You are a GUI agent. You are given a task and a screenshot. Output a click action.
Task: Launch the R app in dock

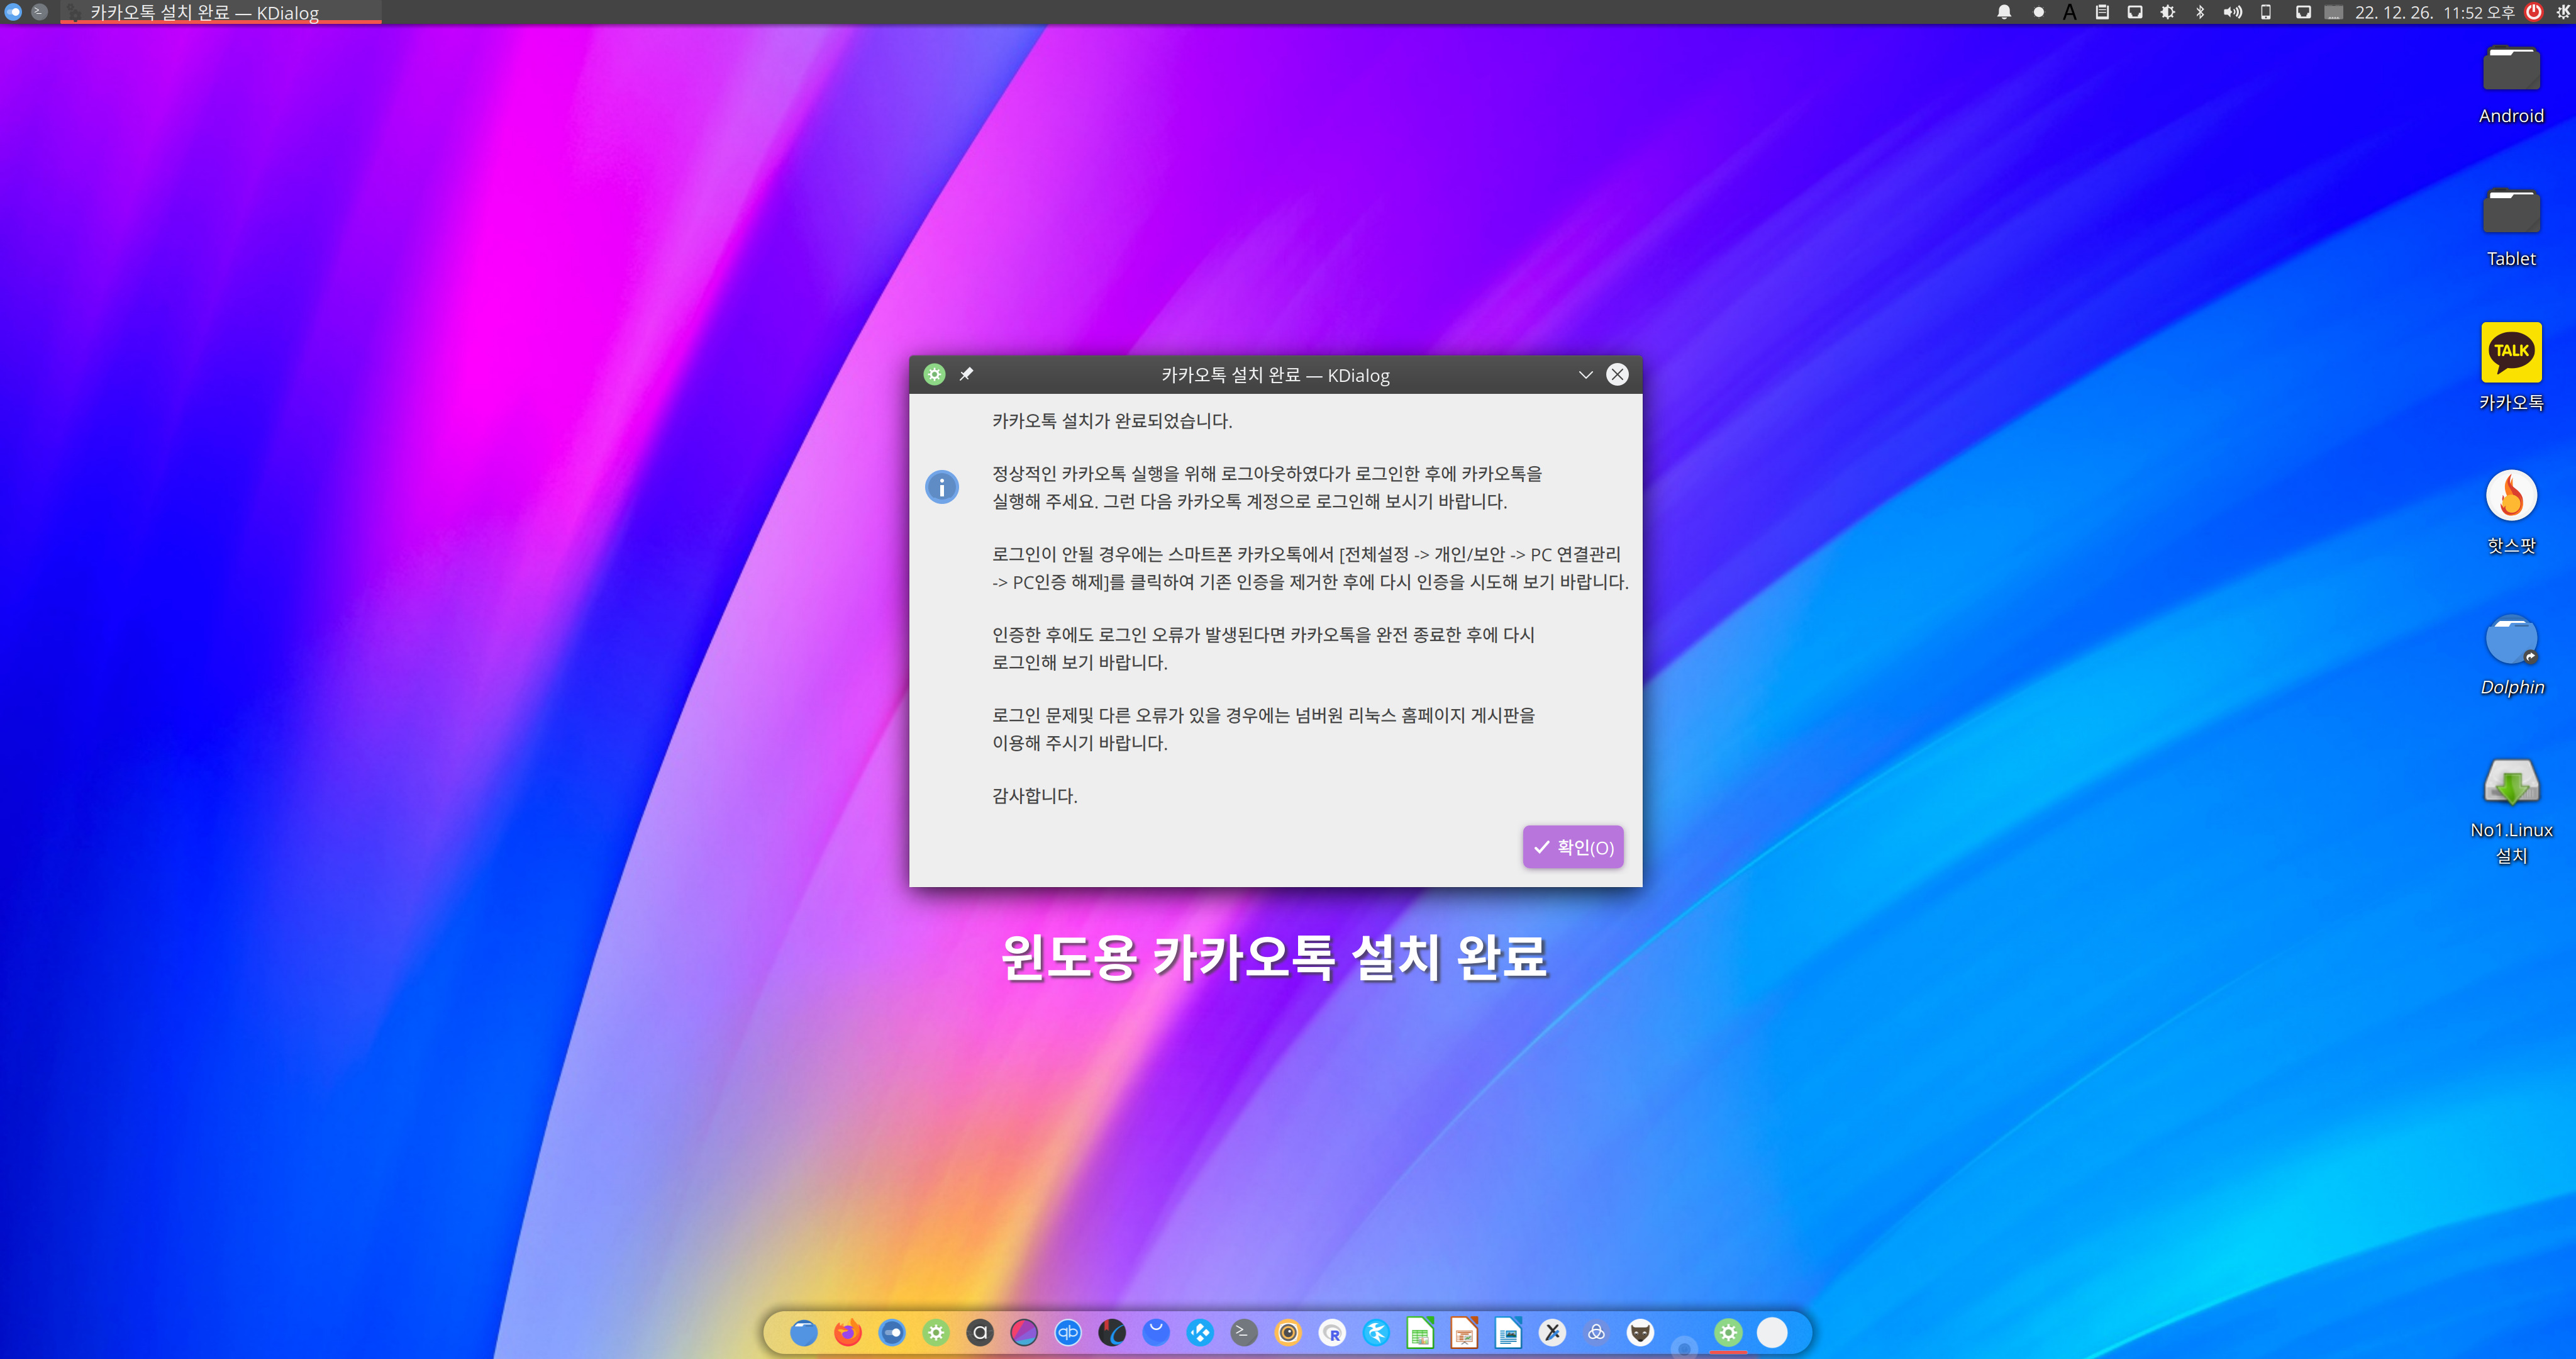click(1332, 1332)
